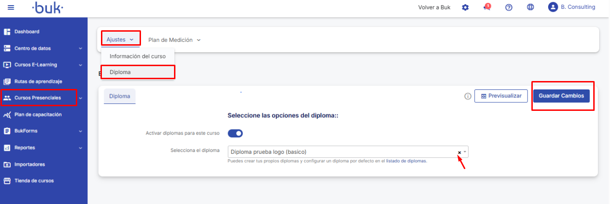610x204 pixels.
Task: Click the Guardar Cambios button
Action: [561, 96]
